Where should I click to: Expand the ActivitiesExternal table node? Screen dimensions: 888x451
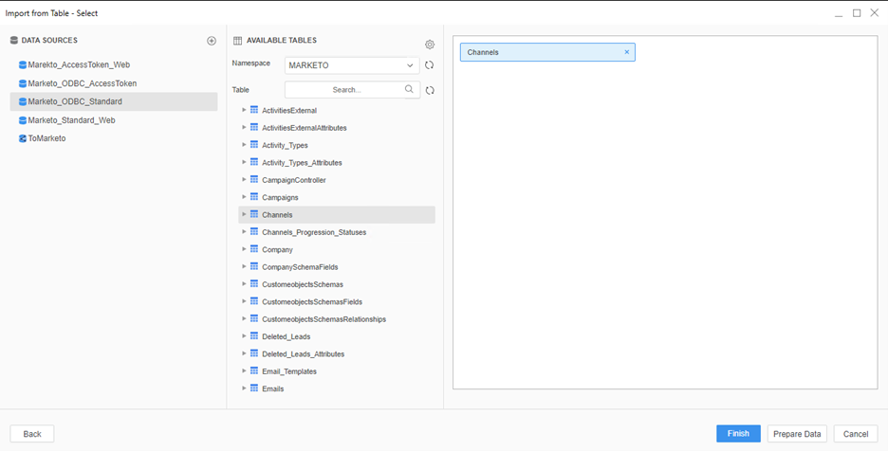(244, 110)
